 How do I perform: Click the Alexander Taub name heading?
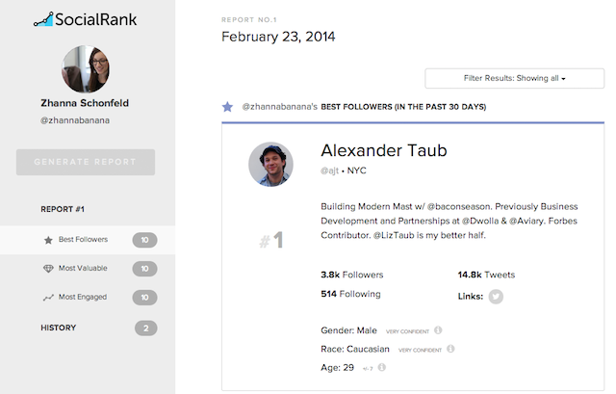(x=383, y=151)
